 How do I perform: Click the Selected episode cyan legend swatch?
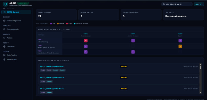(74, 23)
